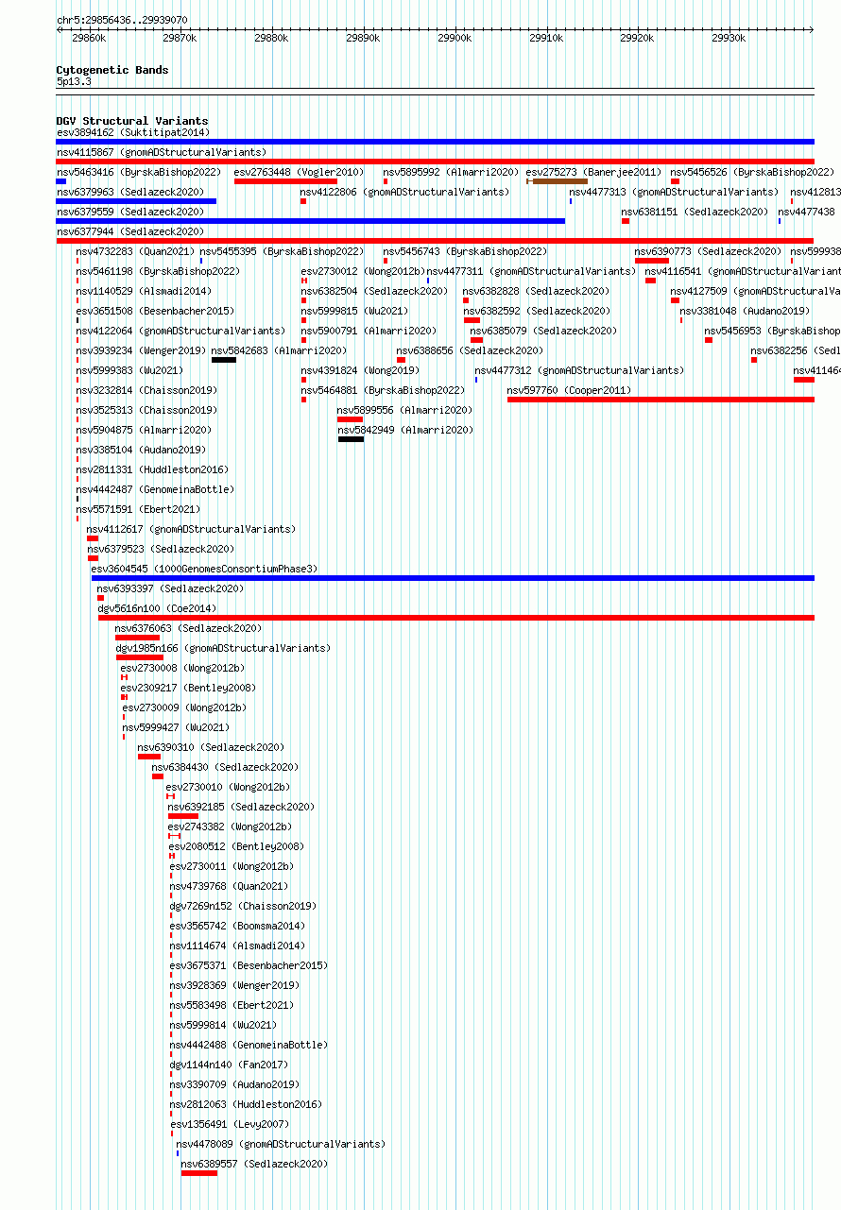Click the brown bar under esv275273 (Banerjee2011)

[x=559, y=181]
